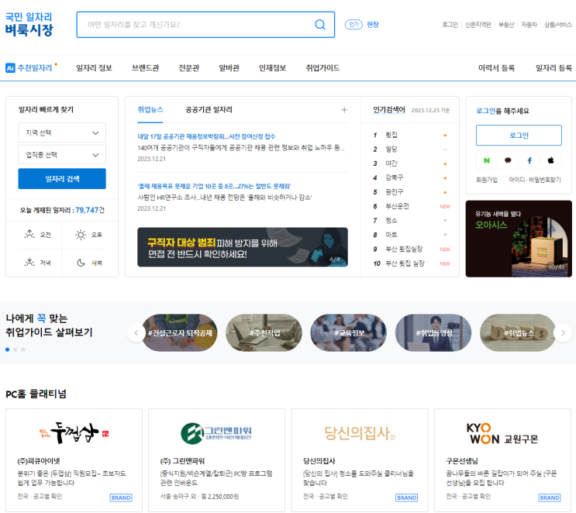Screen dimensions: 576x513
Task: Click the 일자리 등록 link
Action: [x=554, y=68]
